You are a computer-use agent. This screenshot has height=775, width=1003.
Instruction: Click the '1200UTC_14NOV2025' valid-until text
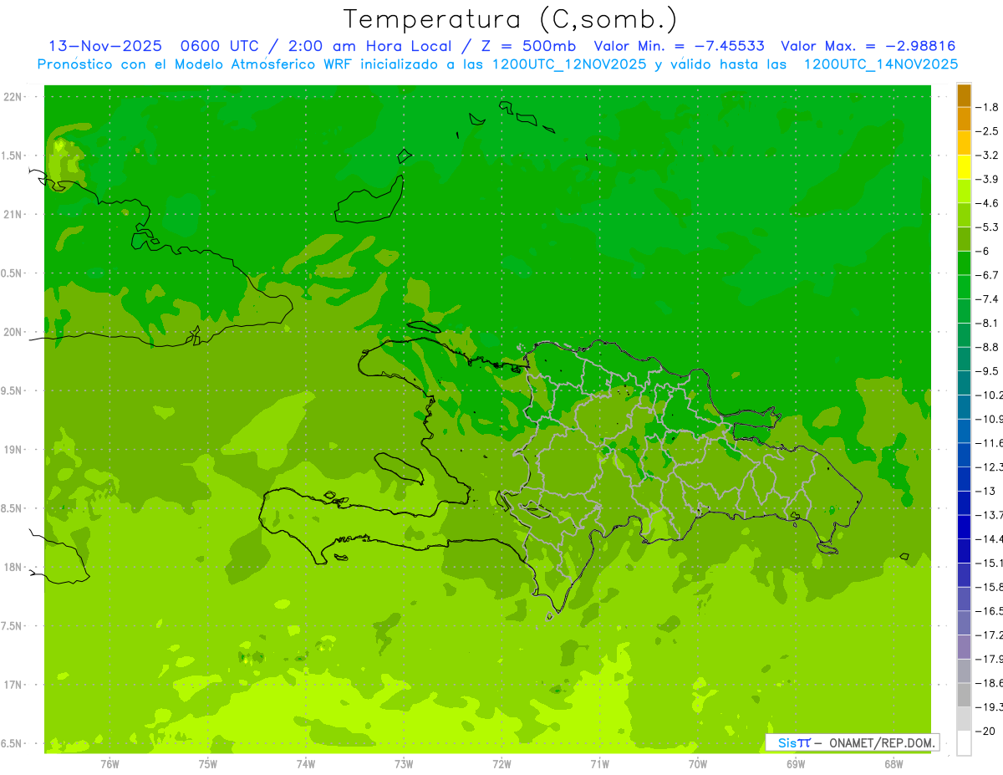point(881,64)
